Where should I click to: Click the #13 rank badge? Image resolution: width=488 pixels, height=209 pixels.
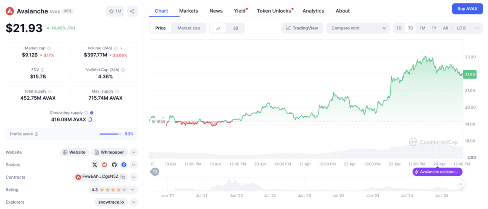67,11
